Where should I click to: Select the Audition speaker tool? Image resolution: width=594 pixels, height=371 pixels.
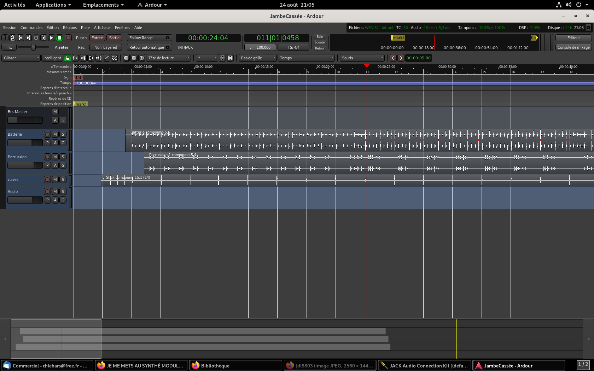pos(99,58)
